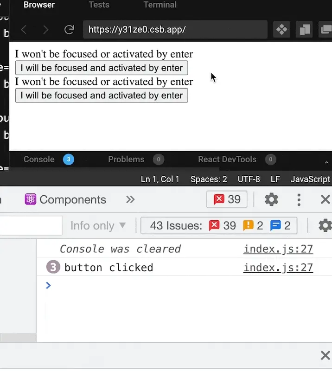Viewport: 332px width, 371px height.
Task: Switch to the Browser tab
Action: pyautogui.click(x=39, y=5)
